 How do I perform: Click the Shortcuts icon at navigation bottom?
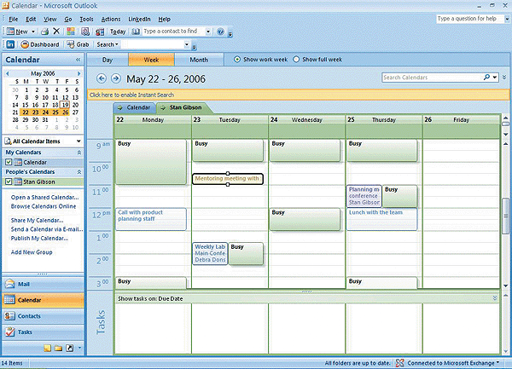pyautogui.click(x=70, y=349)
